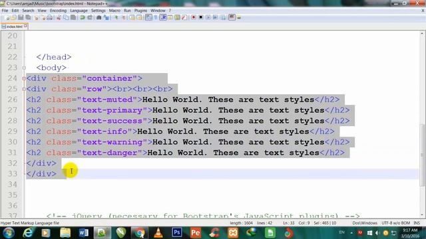Viewport: 426px width, 239px height.
Task: Open the View menu
Action: (42, 11)
